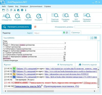Open the Найдено 10% совпадений link
The width and height of the screenshot is (102, 95).
(27, 69)
